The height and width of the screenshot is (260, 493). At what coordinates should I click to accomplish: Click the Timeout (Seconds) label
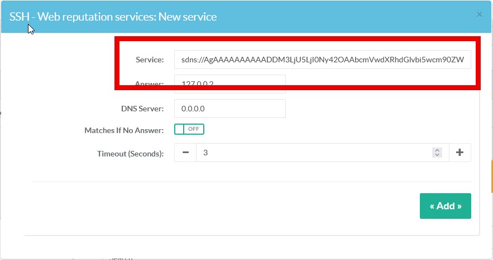tap(130, 153)
